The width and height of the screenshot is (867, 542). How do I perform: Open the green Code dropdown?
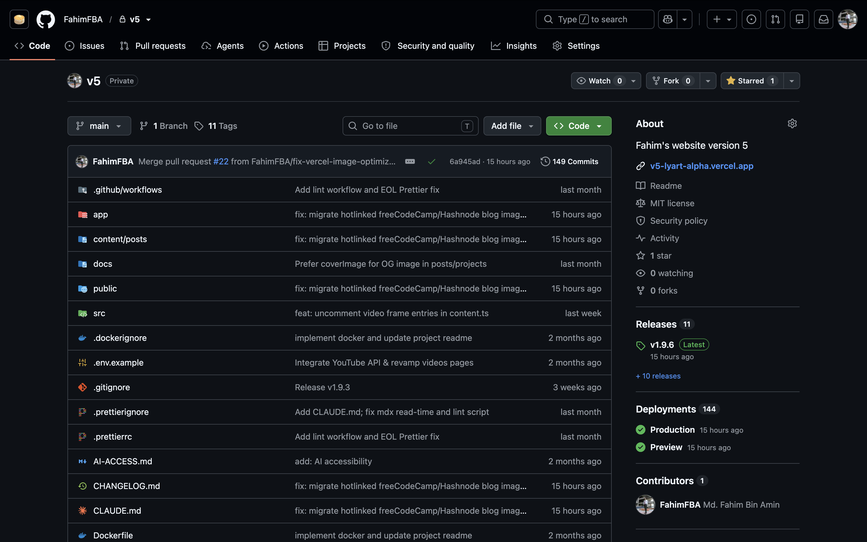pos(579,126)
